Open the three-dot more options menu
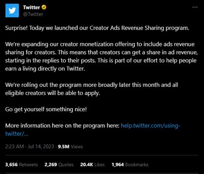204x174 pixels. pyautogui.click(x=195, y=7)
